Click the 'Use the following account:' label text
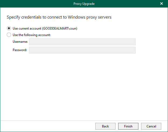The image size is (168, 132). pos(31,35)
